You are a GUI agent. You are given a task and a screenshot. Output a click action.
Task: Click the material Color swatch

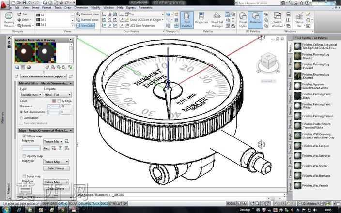(54, 101)
